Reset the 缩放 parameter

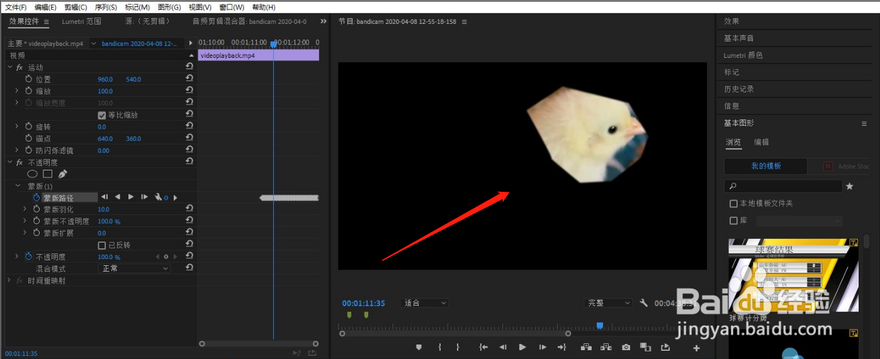tap(189, 91)
